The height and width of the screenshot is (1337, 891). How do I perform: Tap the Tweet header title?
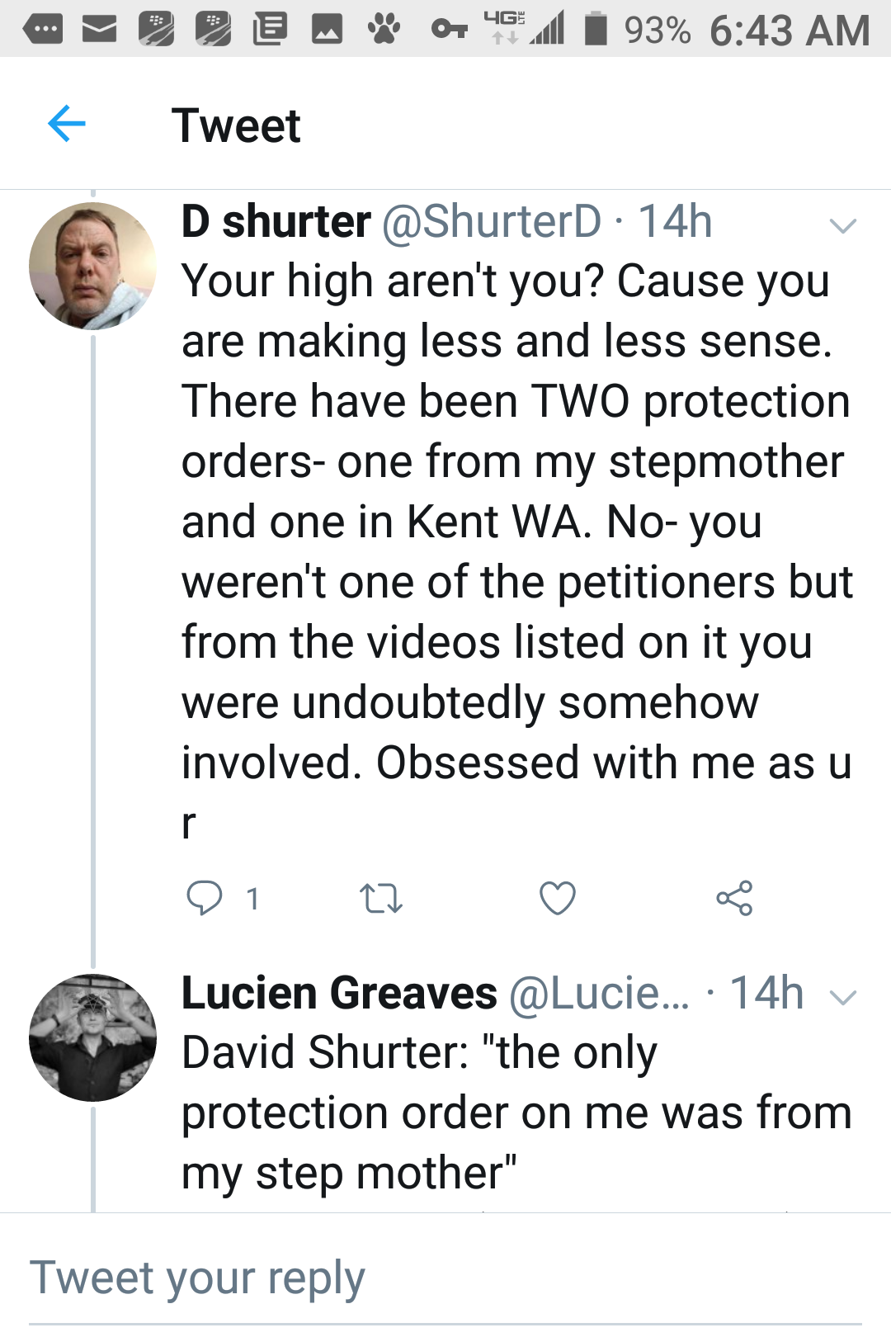click(236, 125)
